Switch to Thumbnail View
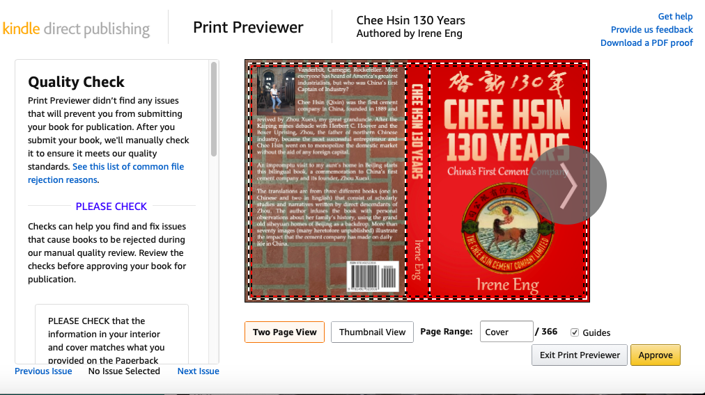Screen dimensions: 705x395 point(372,332)
